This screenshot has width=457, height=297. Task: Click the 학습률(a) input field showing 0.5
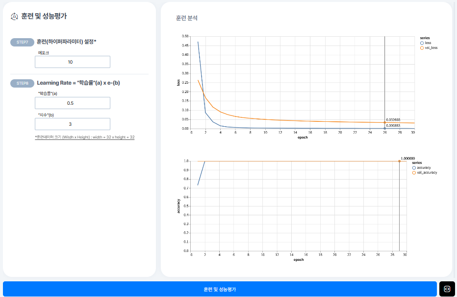pos(73,103)
